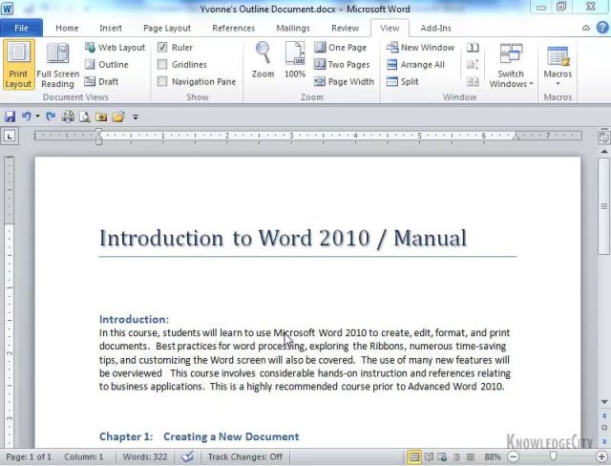Select Print Layout document view
The height and width of the screenshot is (466, 611).
pos(18,64)
